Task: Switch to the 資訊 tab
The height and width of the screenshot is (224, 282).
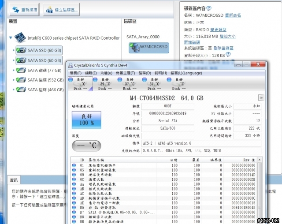Action: point(14,180)
